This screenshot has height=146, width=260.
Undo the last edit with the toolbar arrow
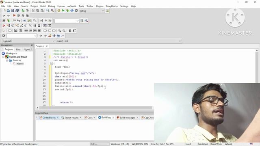[x=23, y=11]
